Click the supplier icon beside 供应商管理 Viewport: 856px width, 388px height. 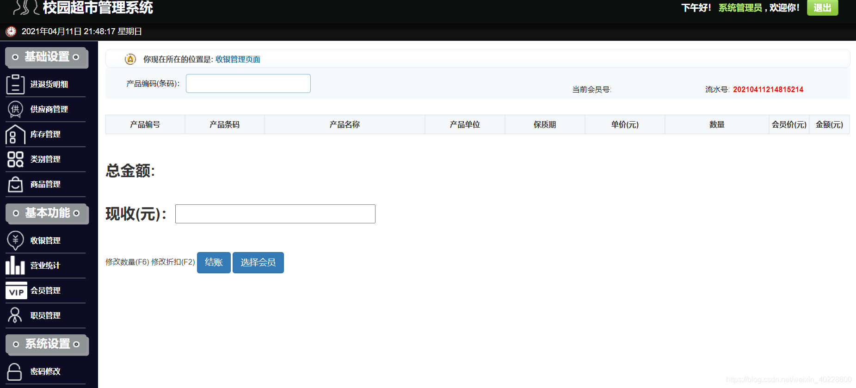(x=15, y=109)
